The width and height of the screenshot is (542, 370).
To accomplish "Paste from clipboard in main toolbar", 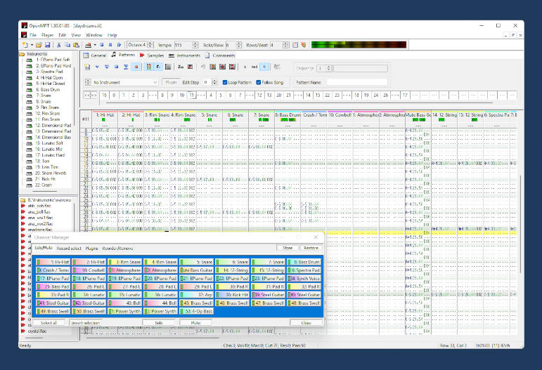I will point(77,45).
